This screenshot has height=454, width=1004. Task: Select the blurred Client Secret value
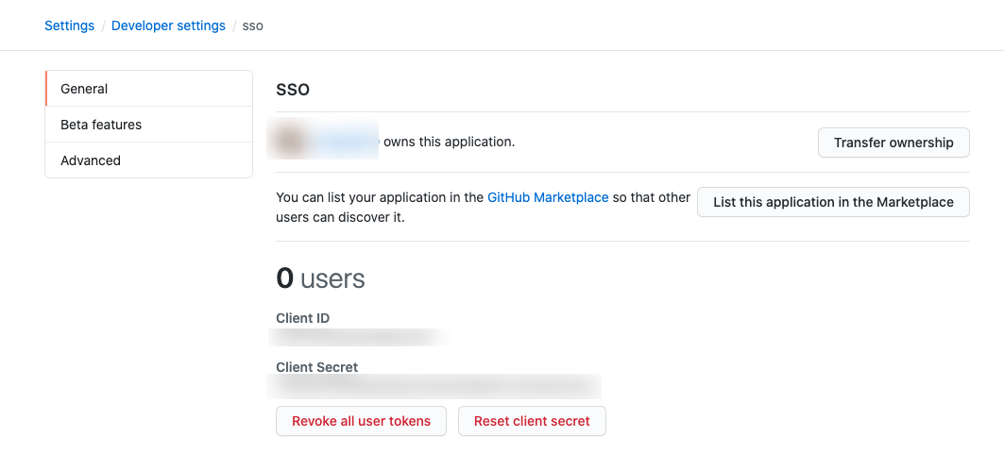point(434,385)
